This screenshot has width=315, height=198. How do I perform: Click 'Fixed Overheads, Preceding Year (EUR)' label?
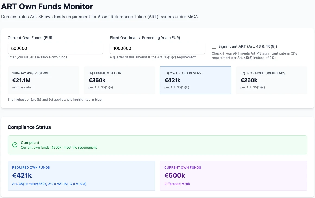(x=145, y=38)
